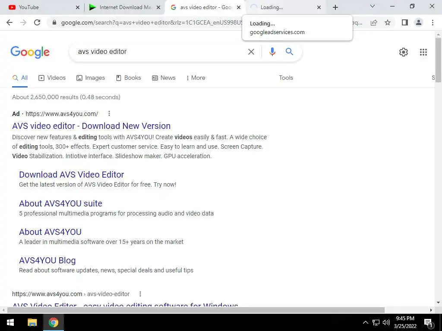This screenshot has width=442, height=331.
Task: Reload the current page
Action: coord(37,22)
